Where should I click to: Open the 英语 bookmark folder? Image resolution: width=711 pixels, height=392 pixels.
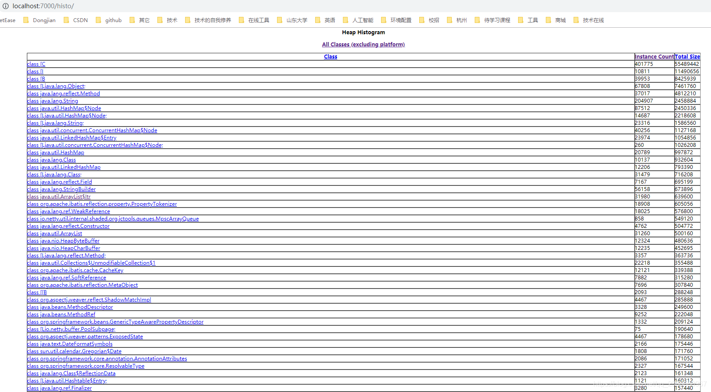[325, 20]
